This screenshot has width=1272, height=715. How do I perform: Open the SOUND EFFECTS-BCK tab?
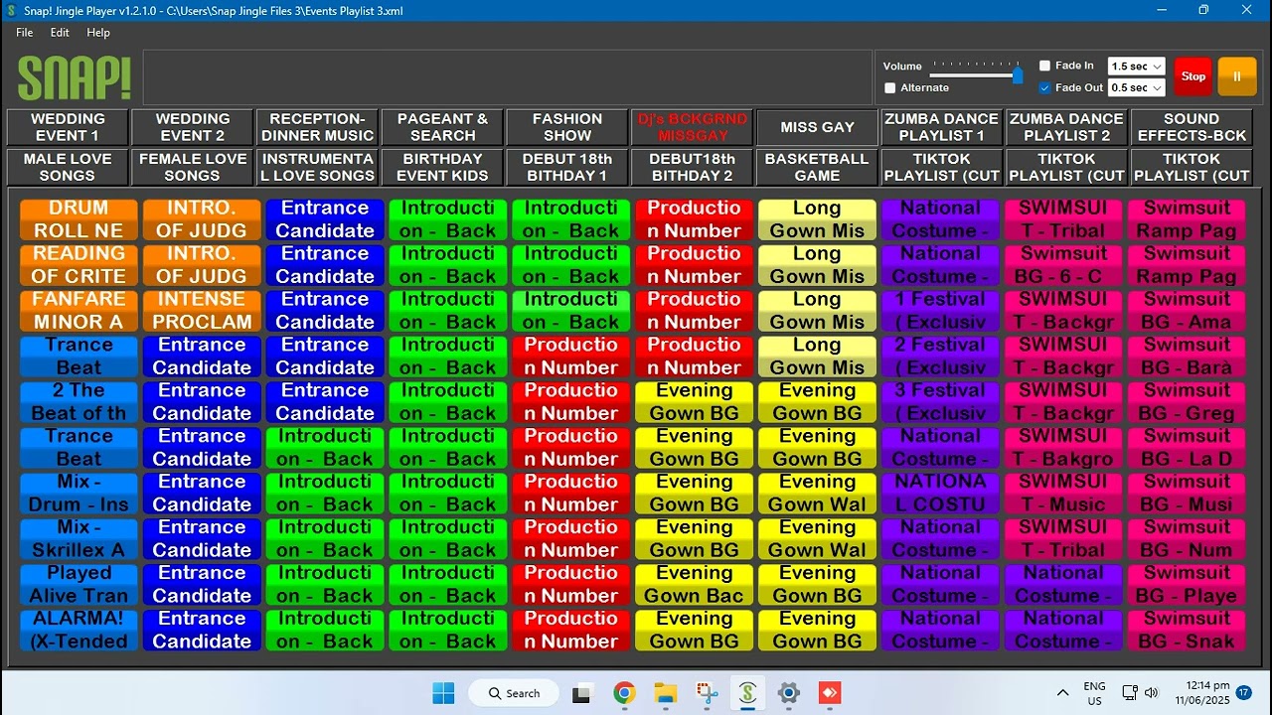pyautogui.click(x=1192, y=127)
